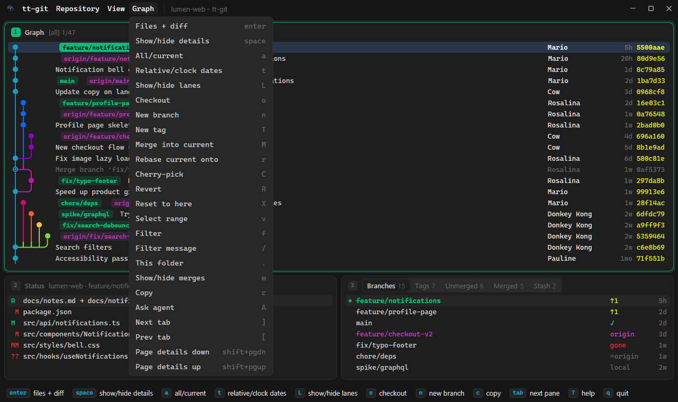This screenshot has width=678, height=402.
Task: Select the main branch in Branches list
Action: [x=507, y=323]
